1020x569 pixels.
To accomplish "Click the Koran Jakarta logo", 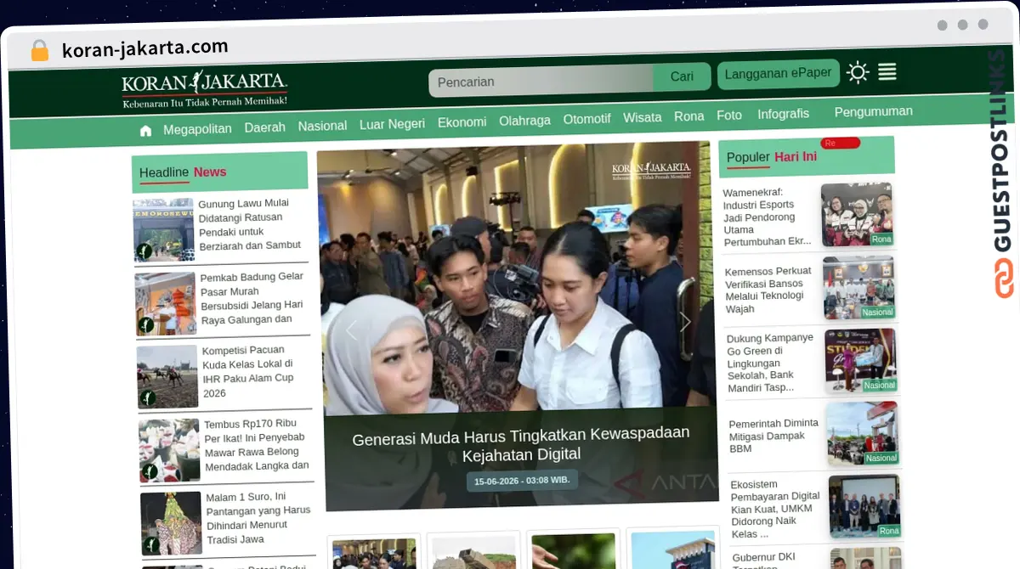I will [x=204, y=89].
